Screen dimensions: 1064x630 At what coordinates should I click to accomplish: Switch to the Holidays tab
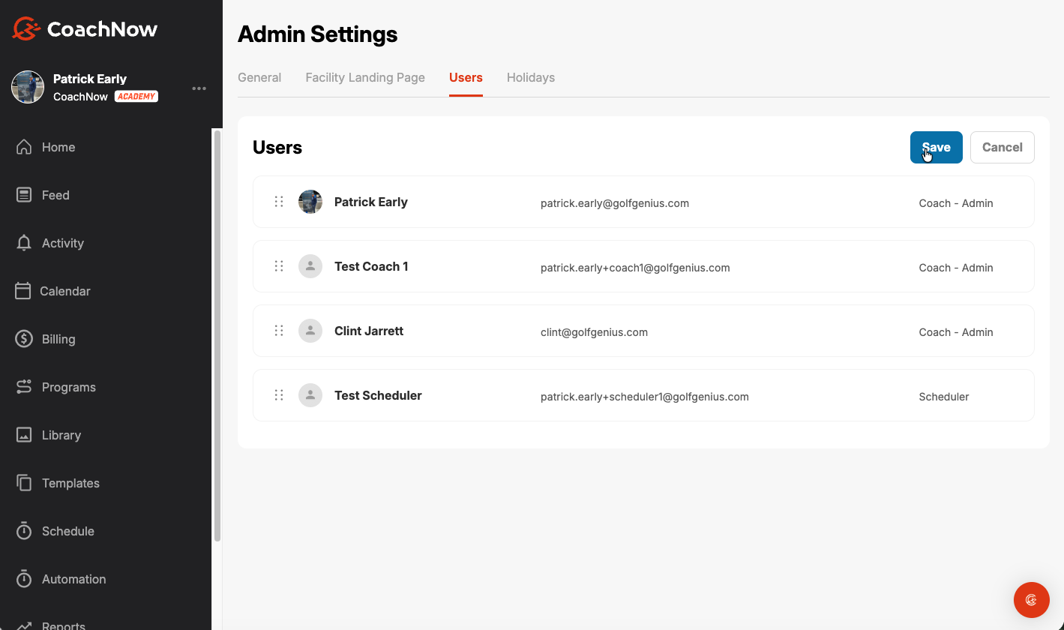tap(530, 77)
